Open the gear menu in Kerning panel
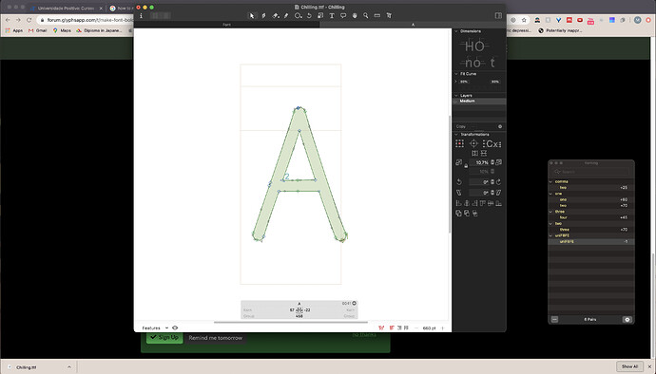 click(627, 319)
